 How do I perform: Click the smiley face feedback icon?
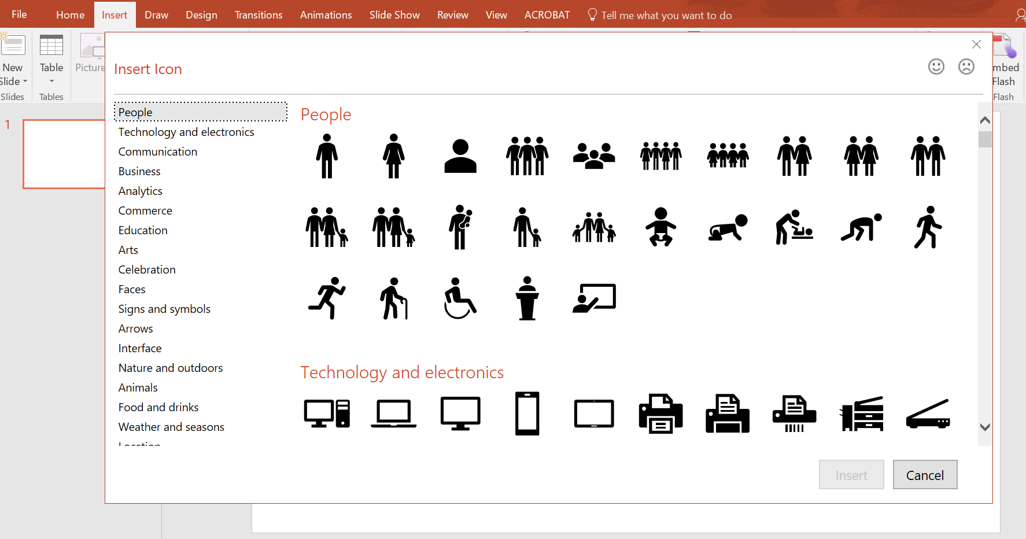(x=936, y=67)
